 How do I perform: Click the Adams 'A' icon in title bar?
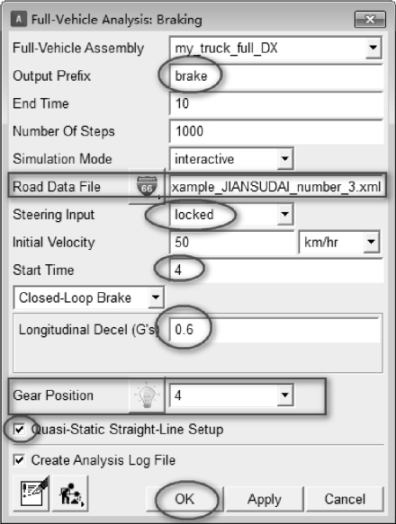click(x=19, y=19)
